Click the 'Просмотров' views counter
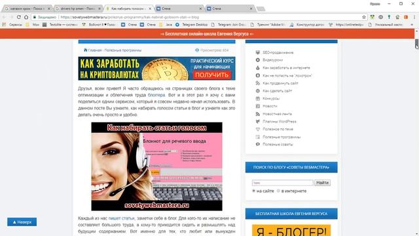Viewport: 419px width, 236px height. [212, 50]
